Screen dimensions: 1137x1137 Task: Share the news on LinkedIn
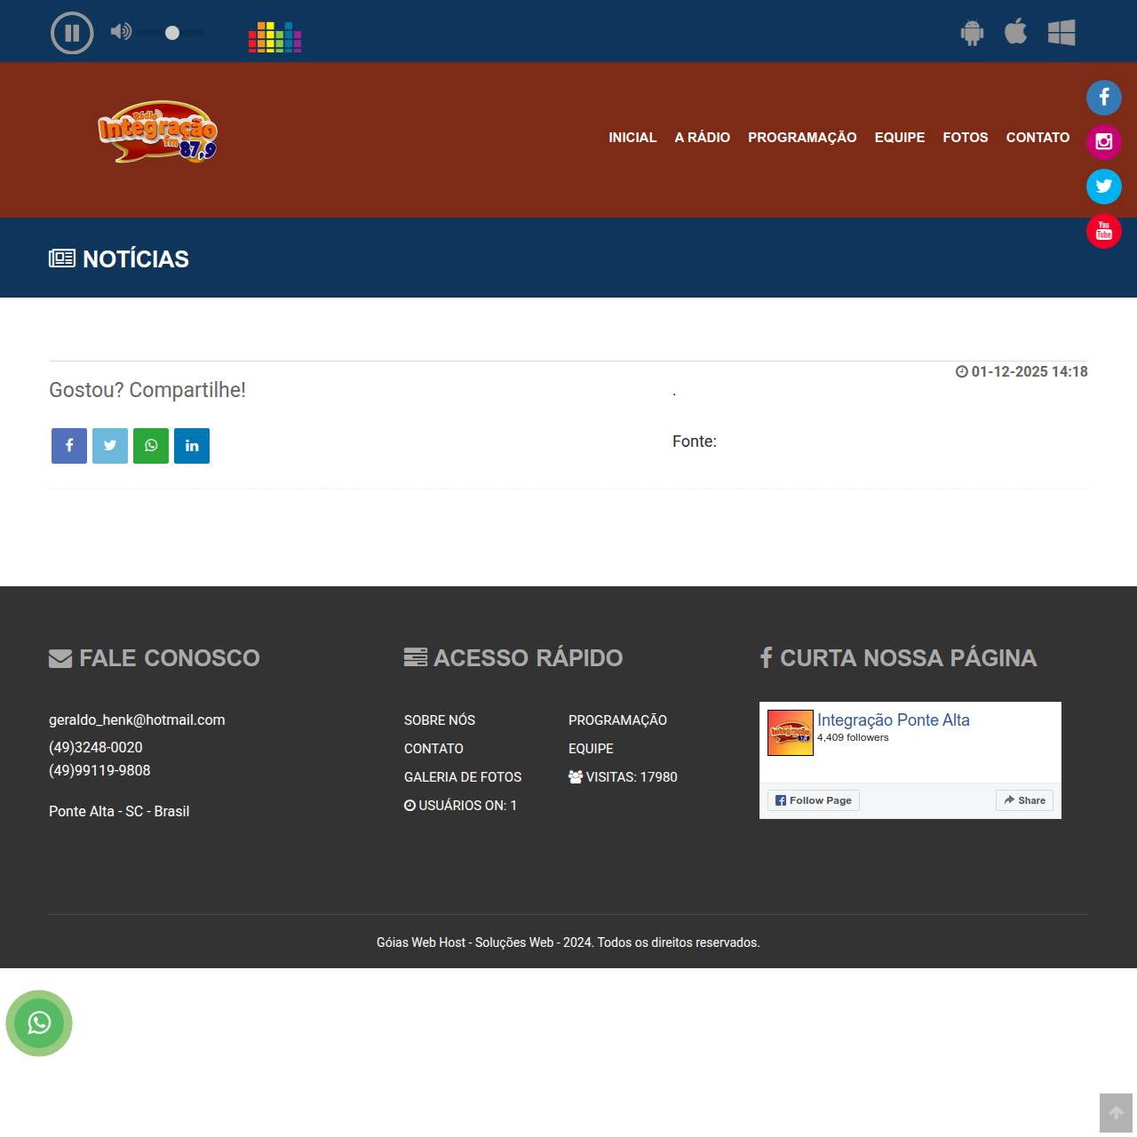pyautogui.click(x=192, y=446)
